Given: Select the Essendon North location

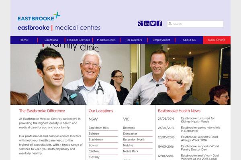Looking at the screenshot, I should 134,140.
